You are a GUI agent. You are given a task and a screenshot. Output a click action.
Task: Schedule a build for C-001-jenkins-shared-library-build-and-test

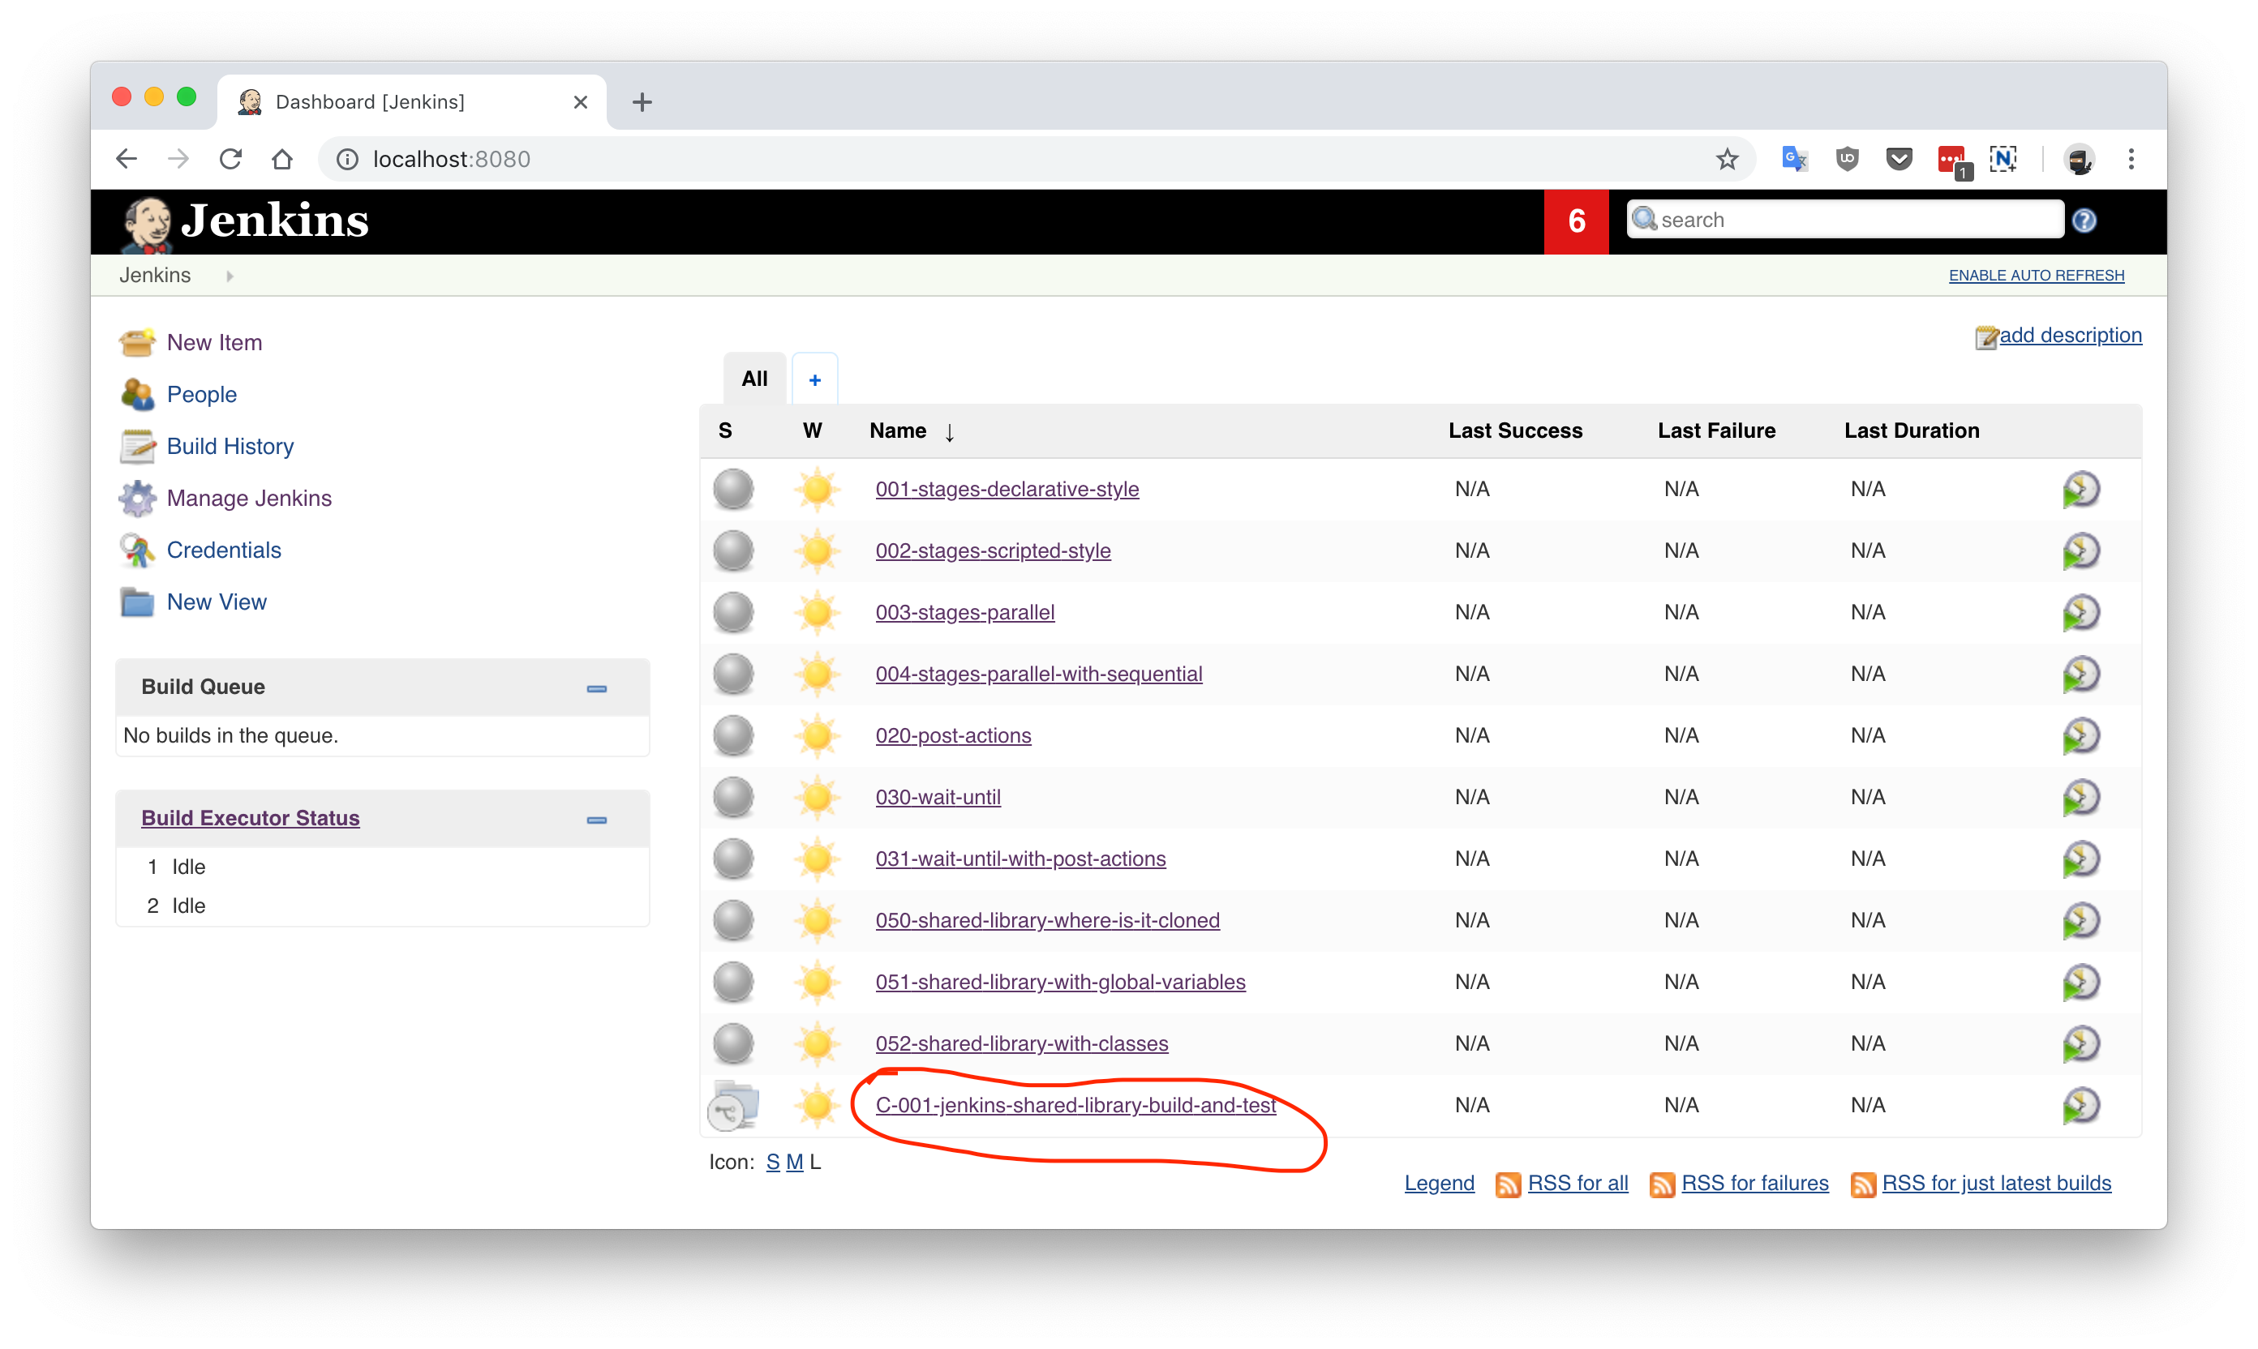pyautogui.click(x=2080, y=1105)
